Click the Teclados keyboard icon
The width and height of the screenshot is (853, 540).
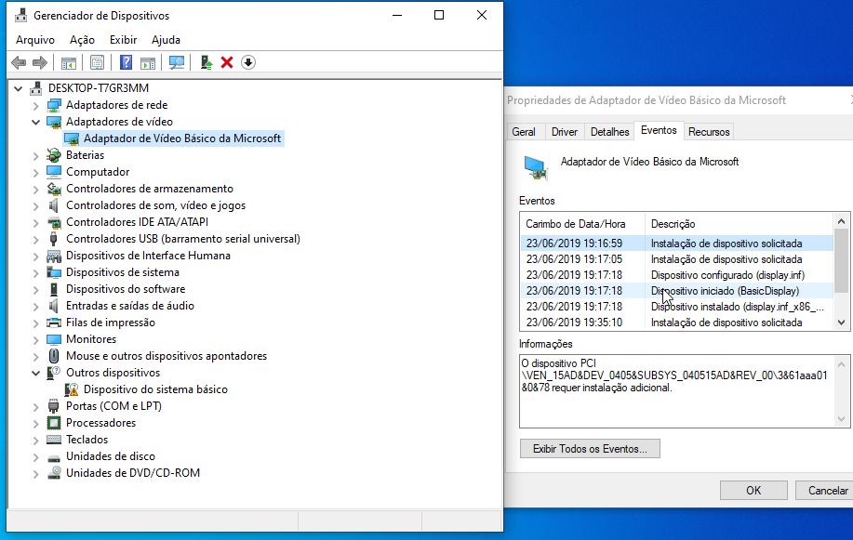(x=53, y=440)
